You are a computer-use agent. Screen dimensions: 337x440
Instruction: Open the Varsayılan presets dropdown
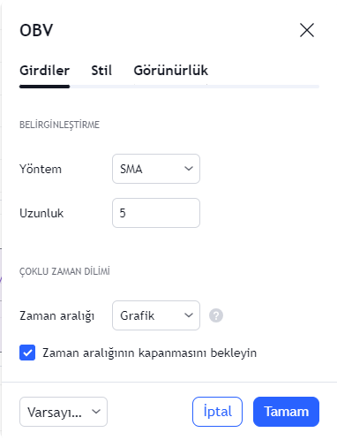point(64,412)
